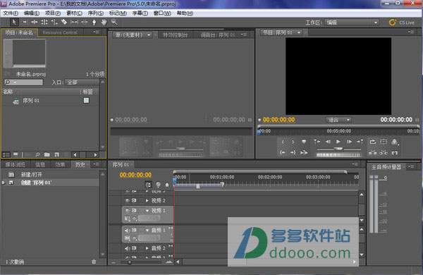Click the Program monitor jog wheel
423x275 pixels.
(338, 155)
